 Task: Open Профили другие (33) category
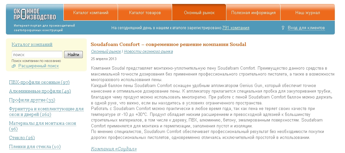(x=32, y=100)
